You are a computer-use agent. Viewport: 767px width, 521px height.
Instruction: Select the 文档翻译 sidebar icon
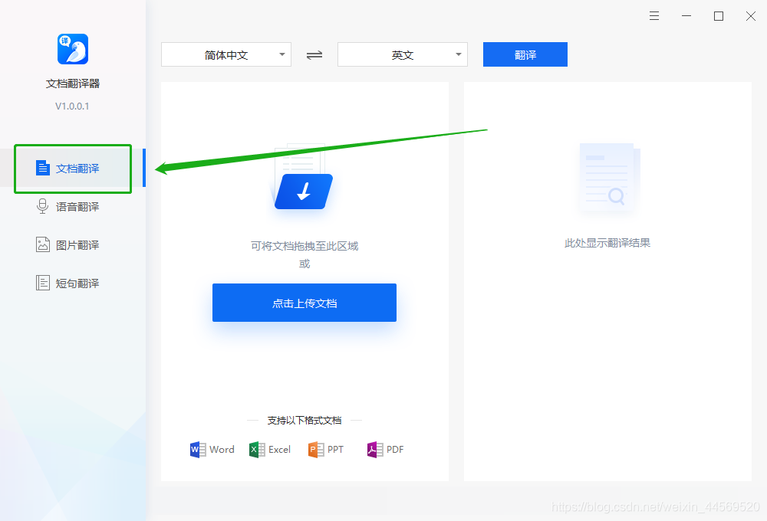[43, 168]
